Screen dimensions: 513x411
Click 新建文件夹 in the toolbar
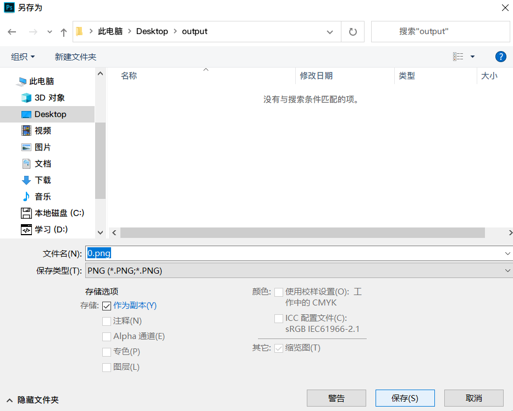75,57
